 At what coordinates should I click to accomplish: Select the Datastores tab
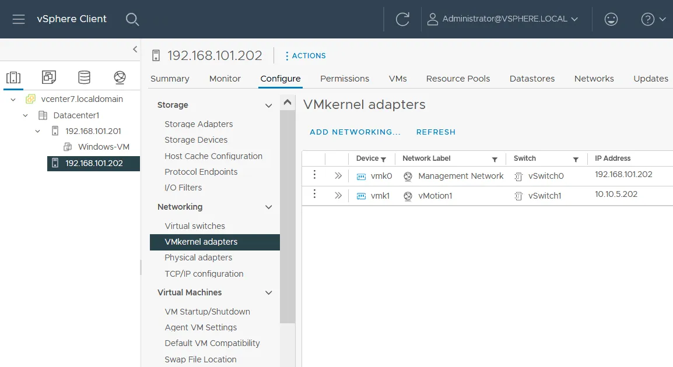tap(531, 78)
